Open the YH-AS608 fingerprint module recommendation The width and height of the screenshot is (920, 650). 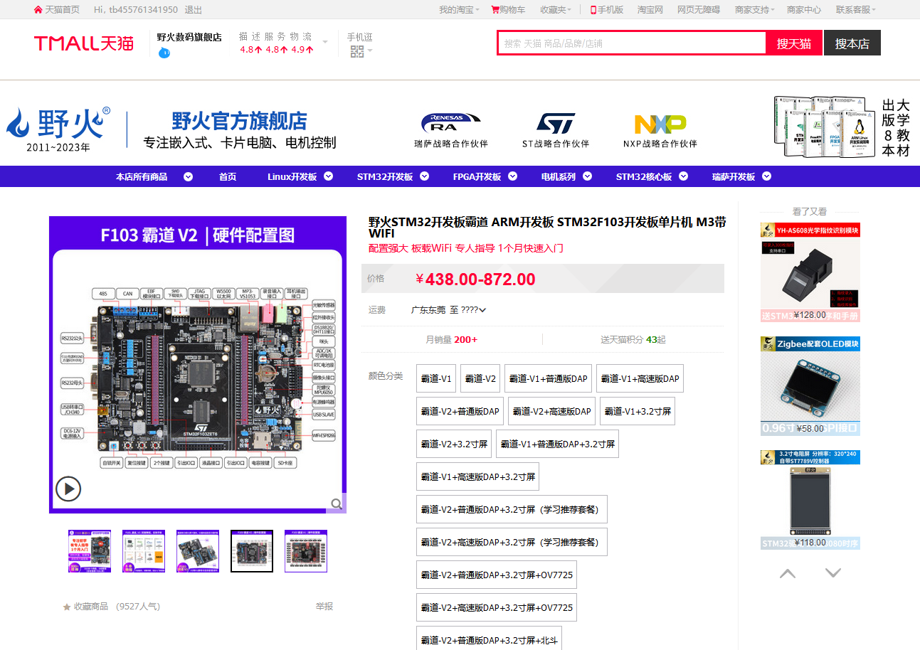click(x=810, y=272)
